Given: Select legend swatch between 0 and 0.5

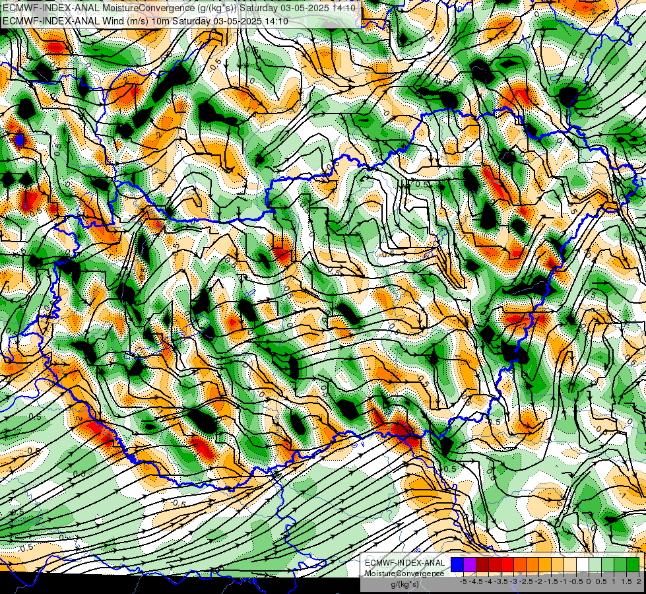Looking at the screenshot, I should 595,564.
